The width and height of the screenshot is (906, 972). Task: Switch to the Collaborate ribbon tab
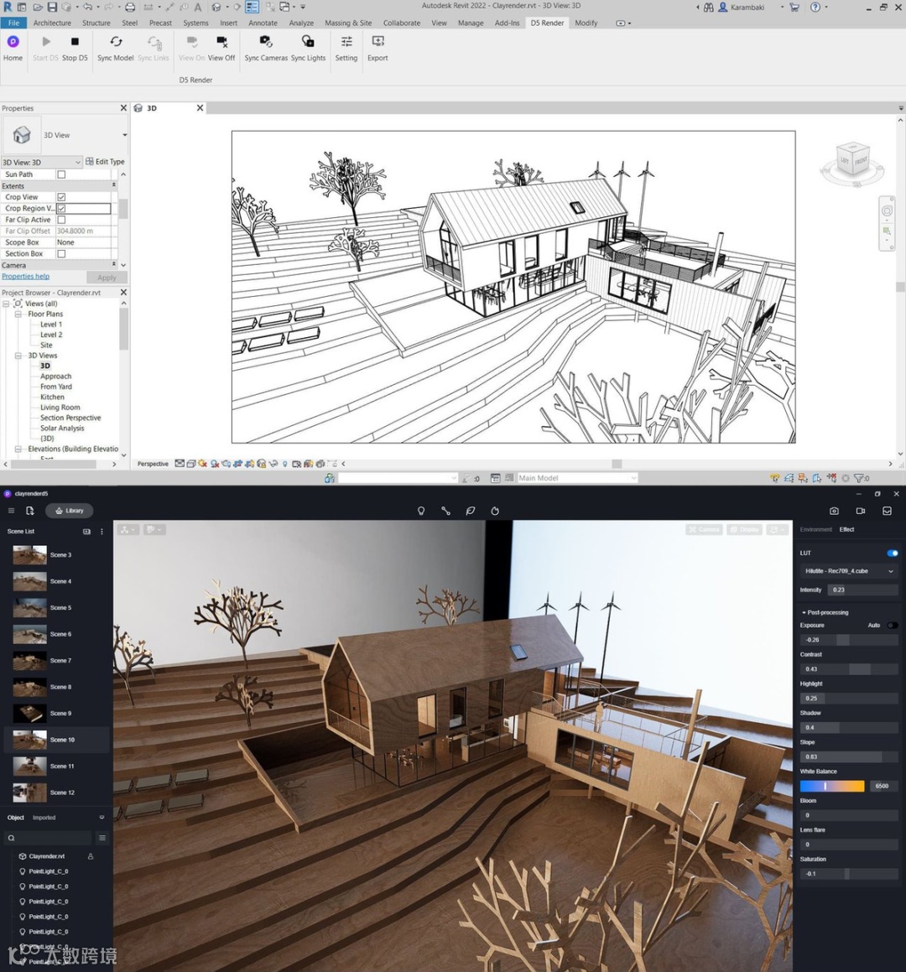pos(402,23)
